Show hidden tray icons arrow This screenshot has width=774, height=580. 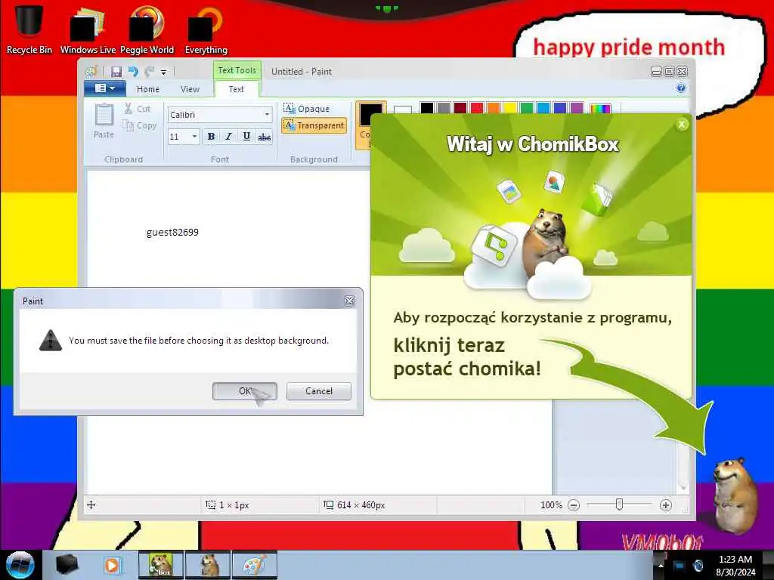coord(660,565)
